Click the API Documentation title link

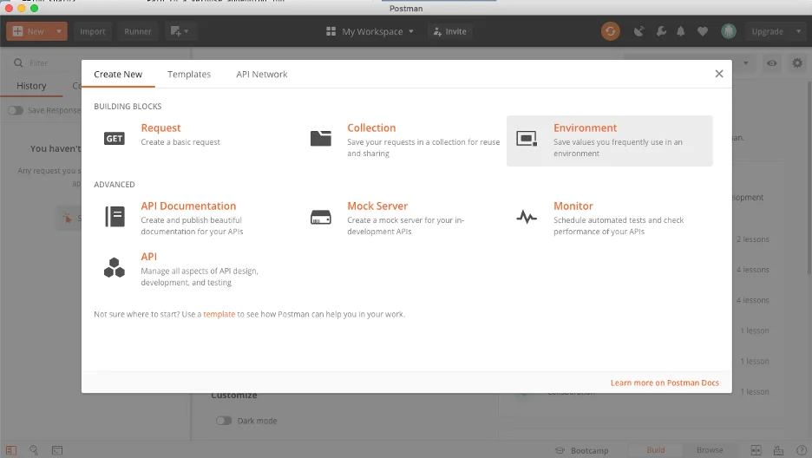188,206
